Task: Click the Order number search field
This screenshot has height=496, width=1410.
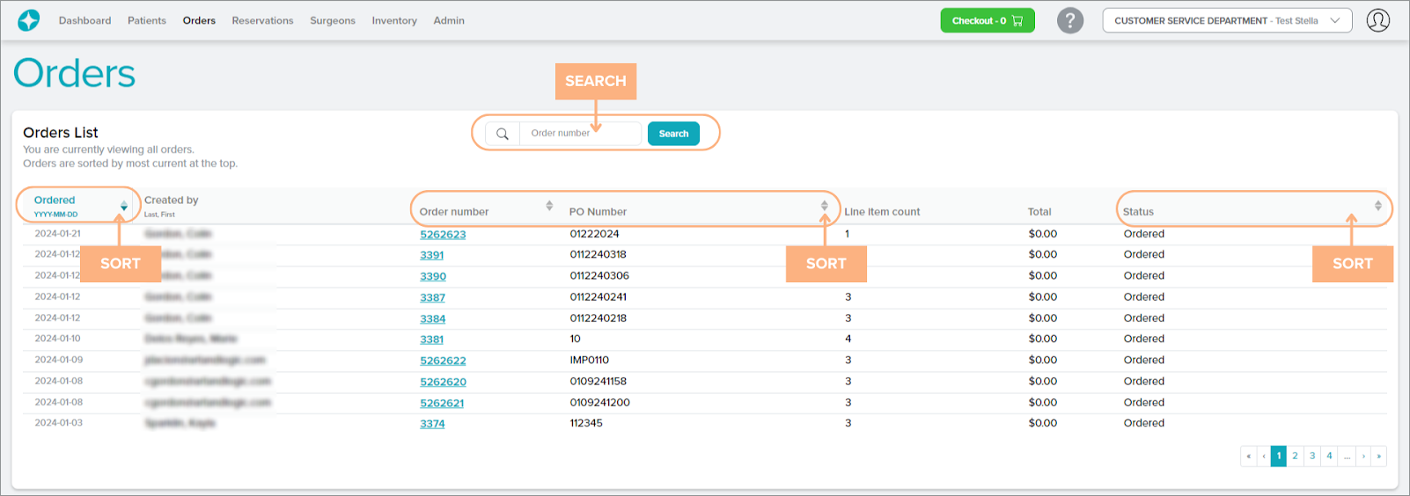Action: (581, 134)
